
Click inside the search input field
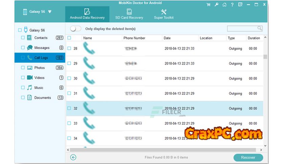[242, 29]
